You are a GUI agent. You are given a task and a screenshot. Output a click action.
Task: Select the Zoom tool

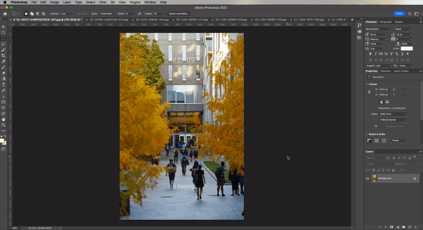(3, 125)
